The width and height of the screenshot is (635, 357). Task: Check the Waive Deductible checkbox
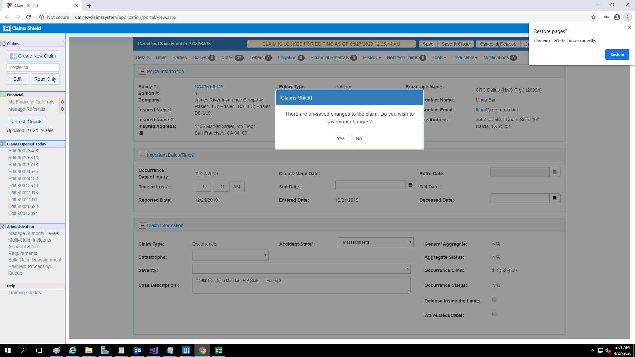point(494,314)
